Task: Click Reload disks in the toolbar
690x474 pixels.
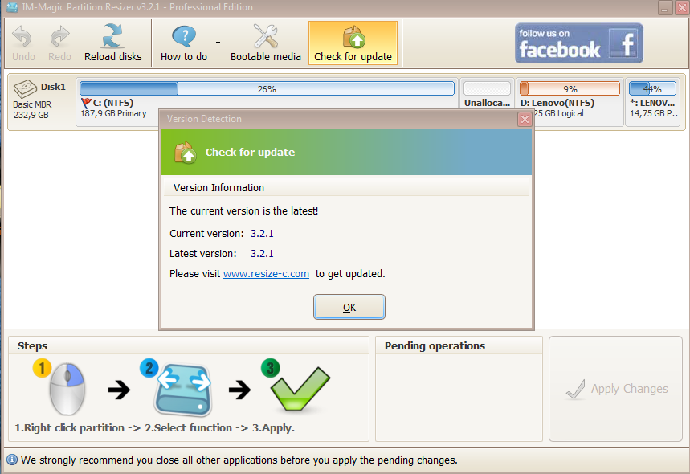Action: click(x=113, y=43)
